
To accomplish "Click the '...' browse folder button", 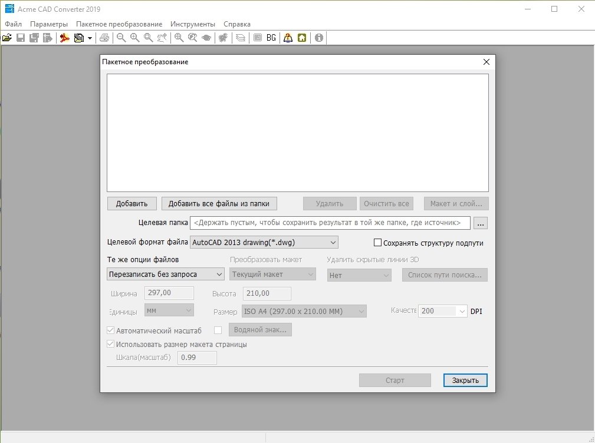I will tap(481, 223).
